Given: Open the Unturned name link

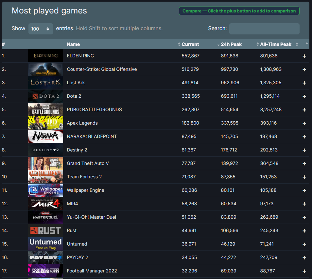Looking at the screenshot, I should [x=77, y=244].
